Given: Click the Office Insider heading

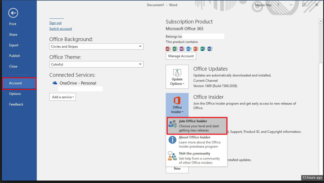Looking at the screenshot, I should click(208, 97).
